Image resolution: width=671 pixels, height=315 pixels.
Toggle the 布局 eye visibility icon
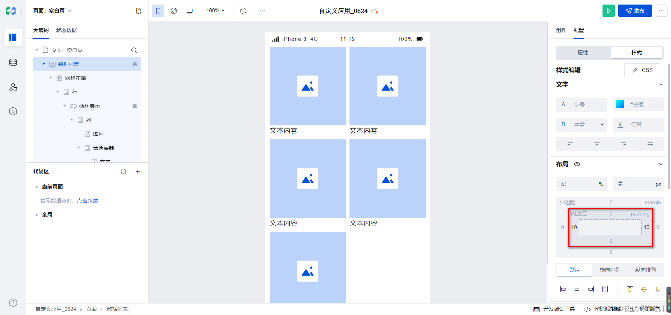click(x=577, y=164)
